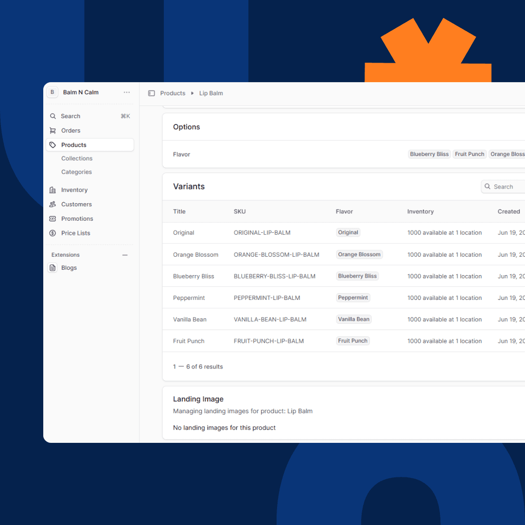Open Collections under Products
The image size is (525, 525).
pos(77,158)
